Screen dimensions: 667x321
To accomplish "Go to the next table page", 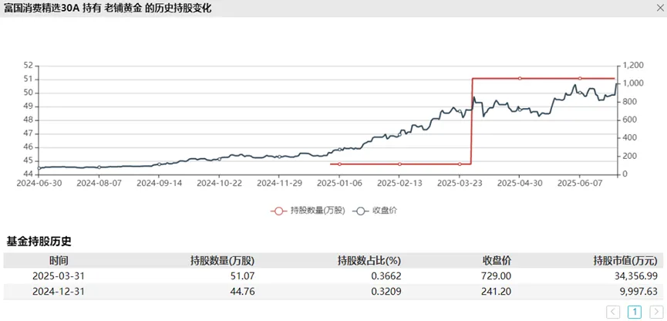I will pos(655,312).
